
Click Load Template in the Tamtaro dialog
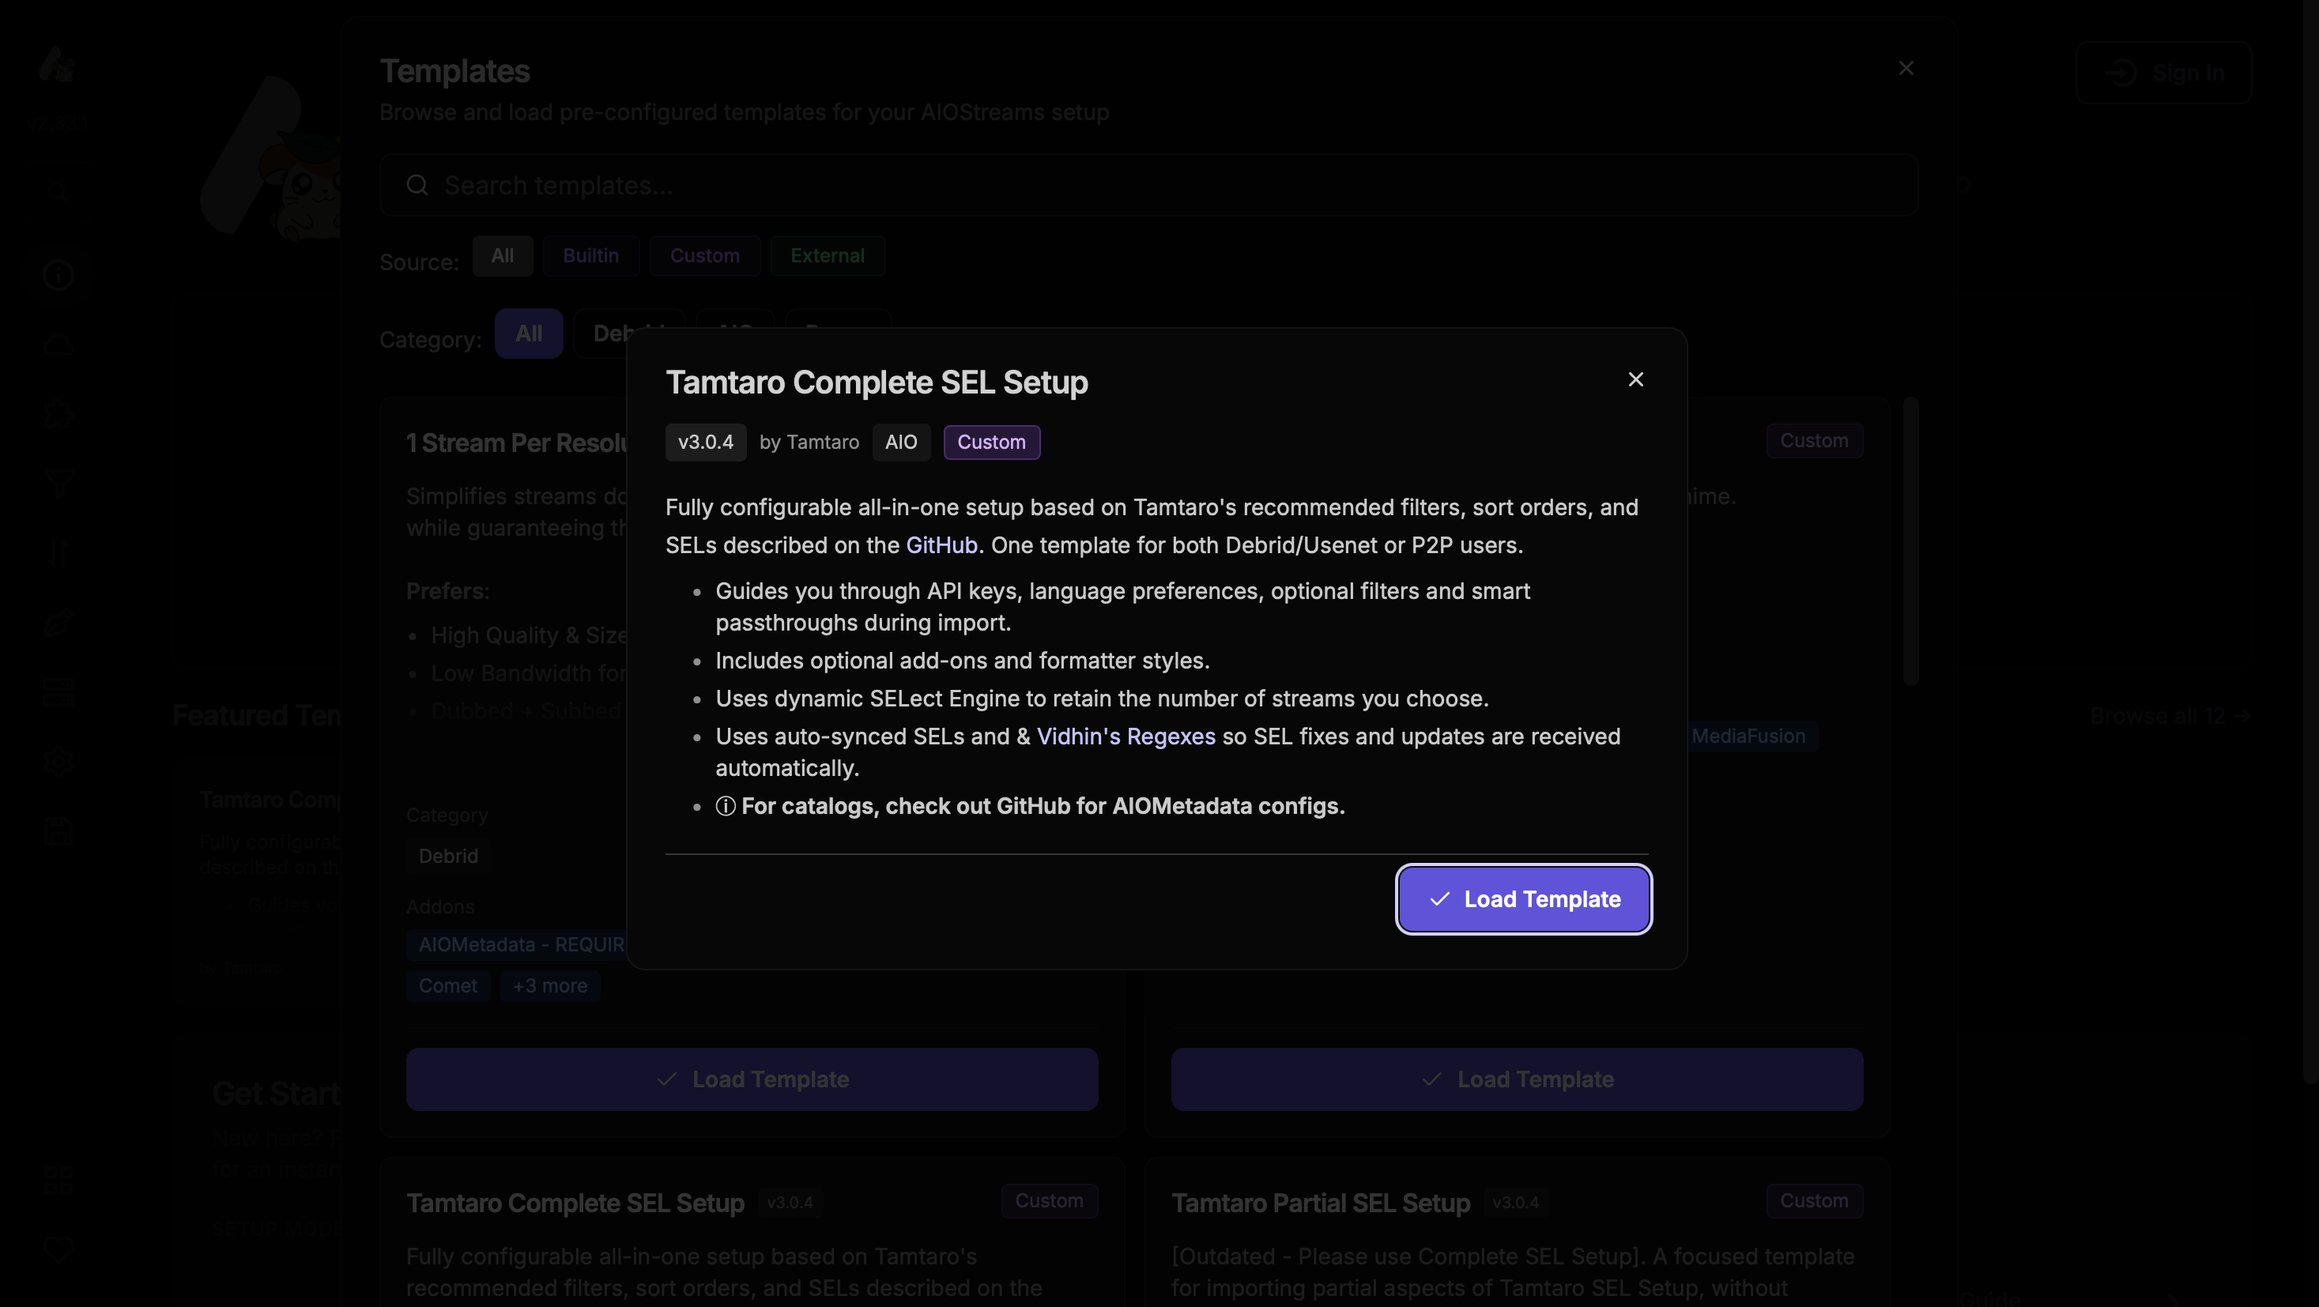click(1523, 899)
